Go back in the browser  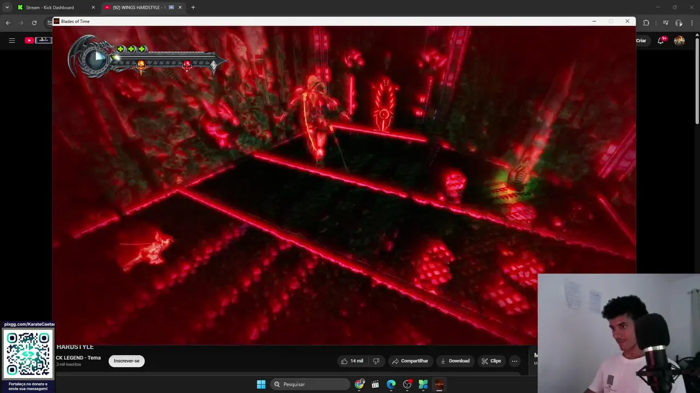point(8,23)
